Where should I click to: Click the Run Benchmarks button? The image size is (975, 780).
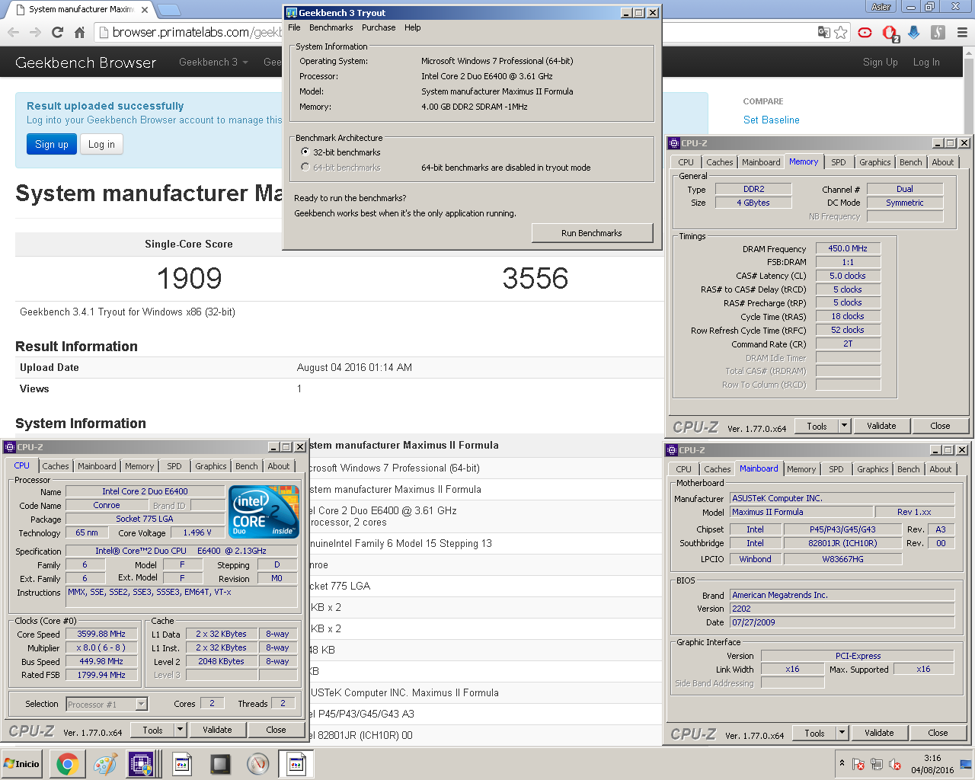(x=592, y=233)
